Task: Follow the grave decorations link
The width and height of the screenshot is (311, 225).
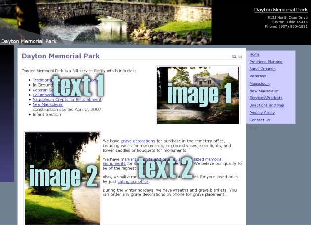Action: point(138,141)
